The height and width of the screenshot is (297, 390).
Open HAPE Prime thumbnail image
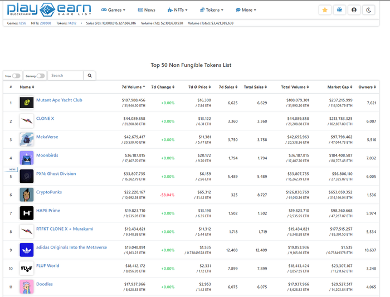27,213
